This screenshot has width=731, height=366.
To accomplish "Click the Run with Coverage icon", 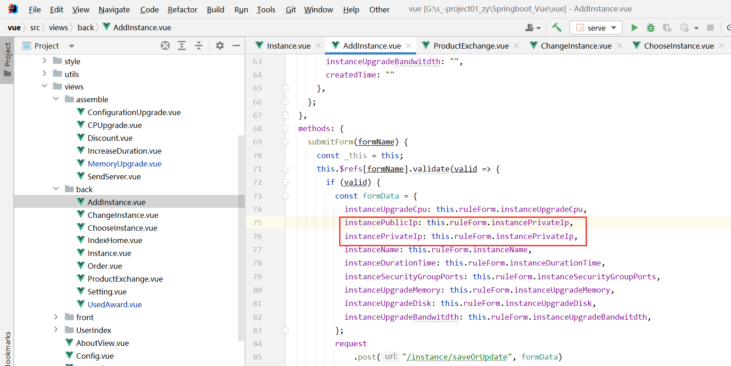I will click(667, 28).
